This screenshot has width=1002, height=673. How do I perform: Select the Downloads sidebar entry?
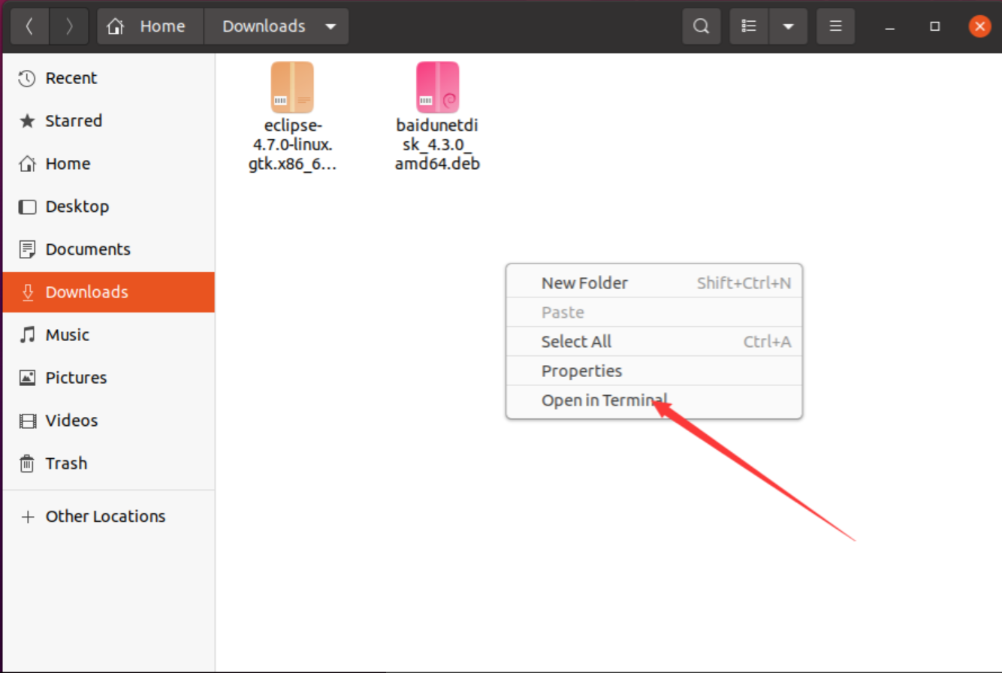pos(108,292)
